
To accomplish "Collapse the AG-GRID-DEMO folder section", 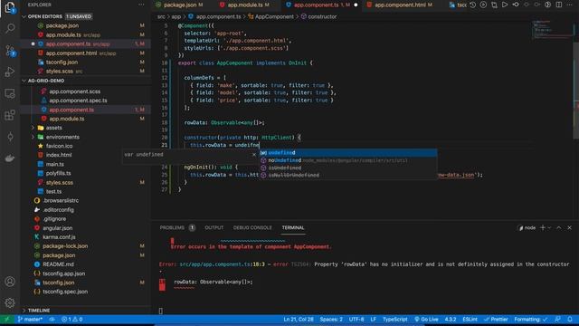I will click(24, 81).
